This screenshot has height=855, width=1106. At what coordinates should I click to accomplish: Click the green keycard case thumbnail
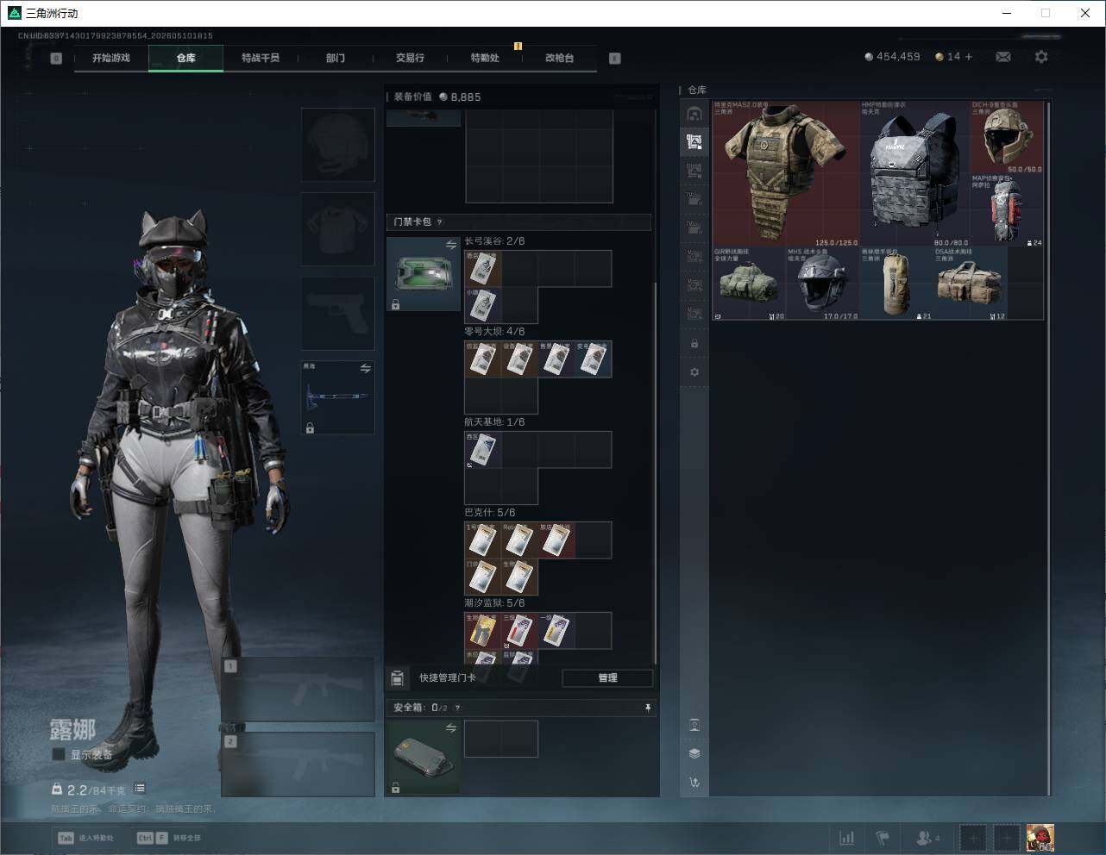click(x=423, y=274)
